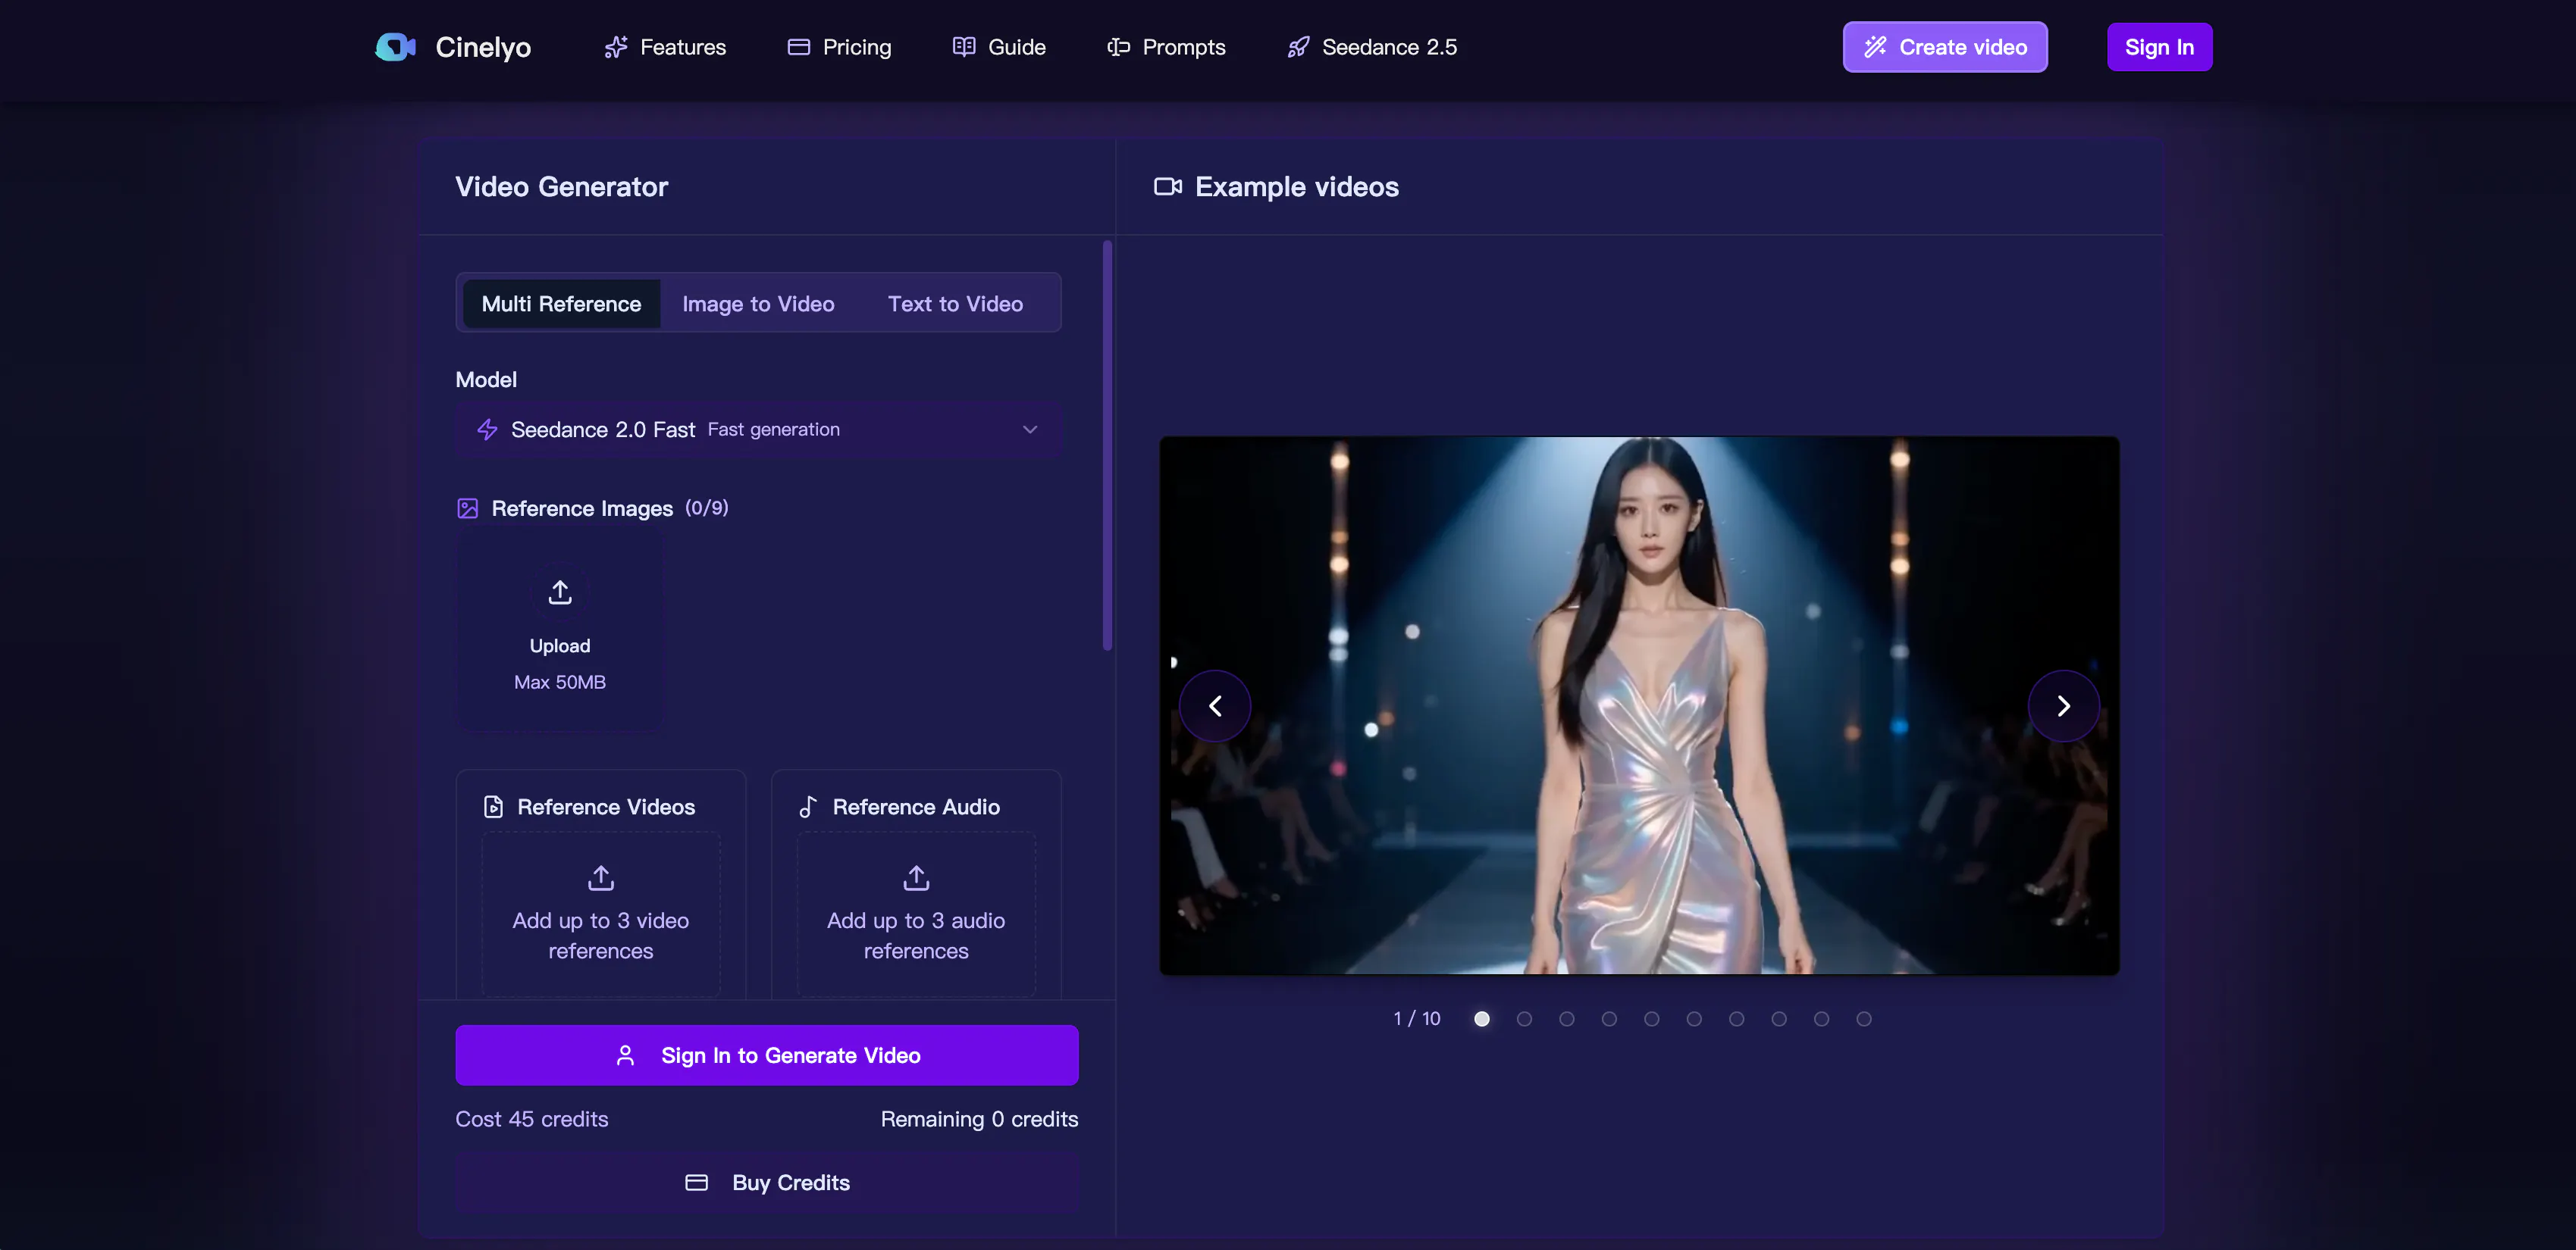Viewport: 2576px width, 1250px height.
Task: Click the "Example videos" heading text
Action: click(x=1297, y=187)
